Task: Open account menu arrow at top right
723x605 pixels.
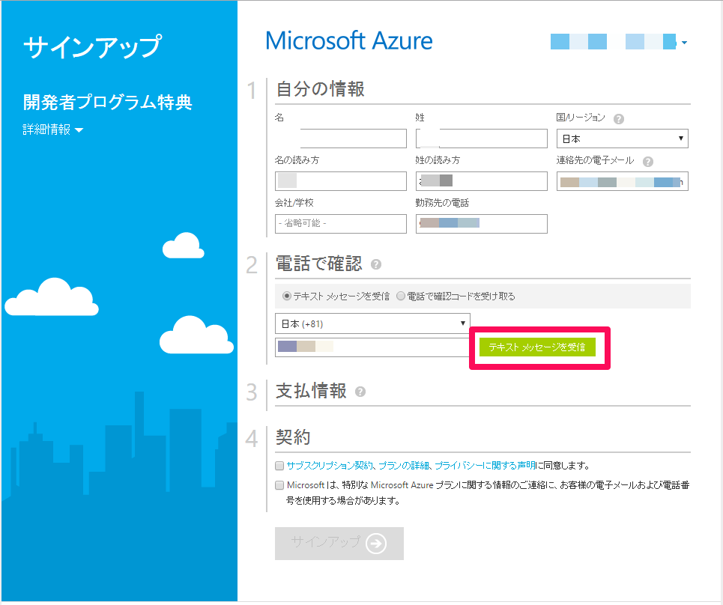Action: coord(684,43)
